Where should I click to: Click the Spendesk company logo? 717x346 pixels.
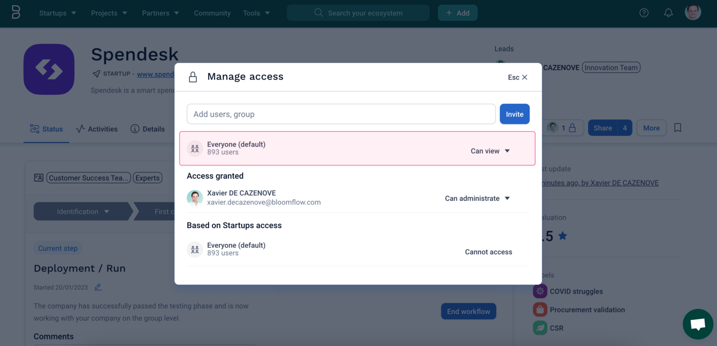click(x=49, y=69)
